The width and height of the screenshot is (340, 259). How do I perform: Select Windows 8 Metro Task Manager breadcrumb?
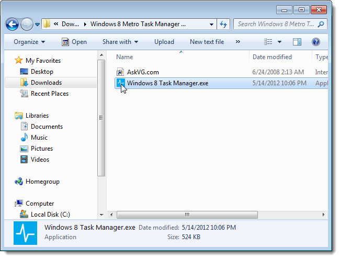[x=138, y=24]
